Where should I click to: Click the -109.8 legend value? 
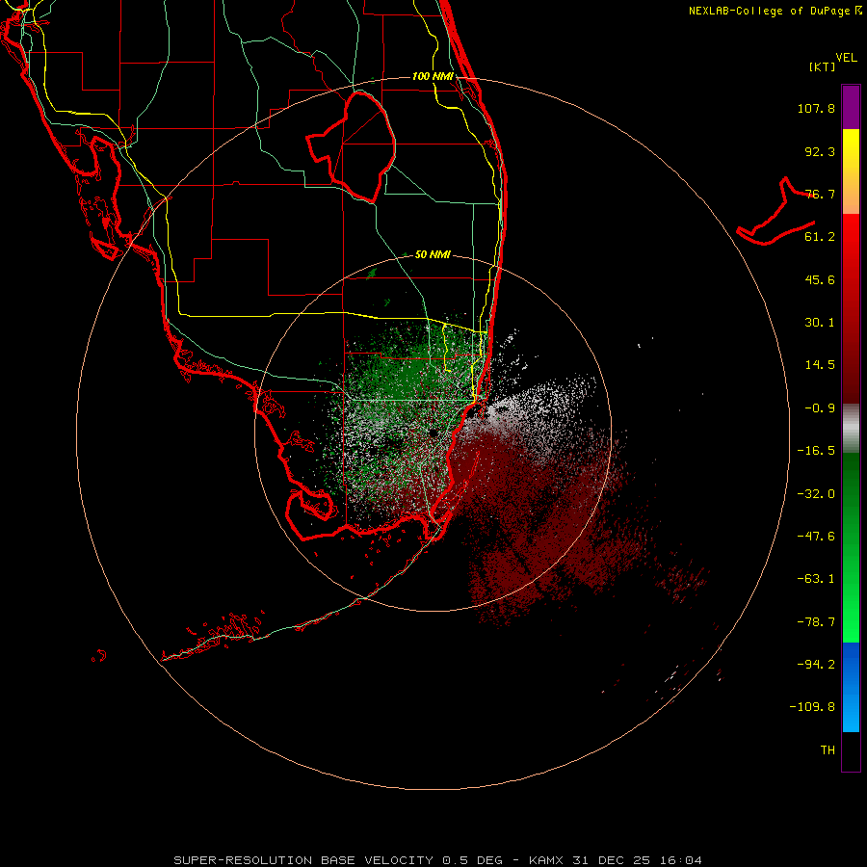812,707
